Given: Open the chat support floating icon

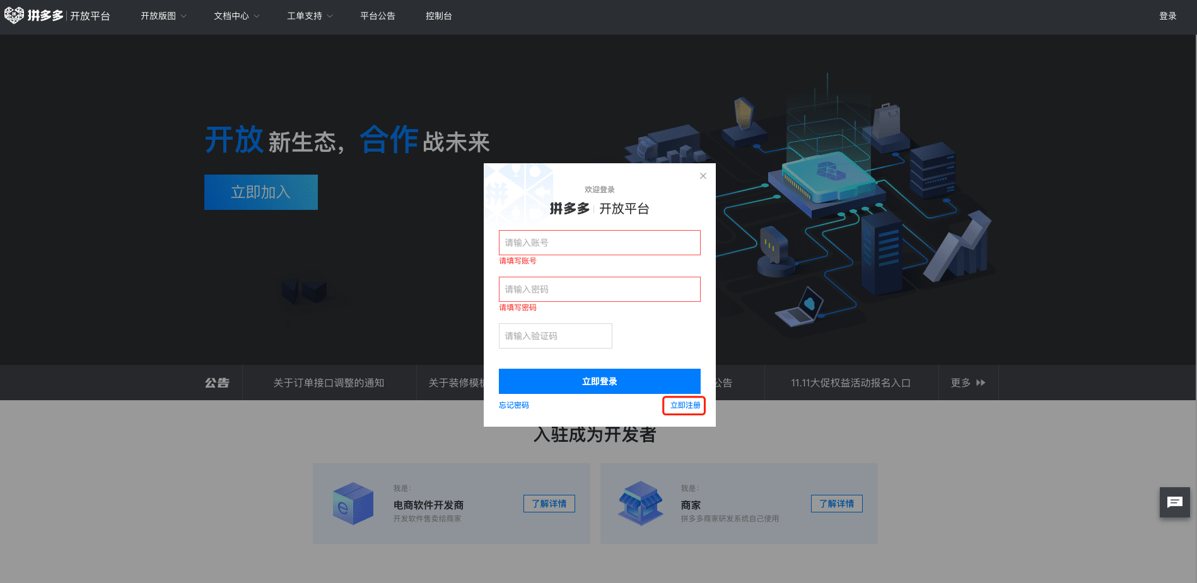Looking at the screenshot, I should [1174, 502].
